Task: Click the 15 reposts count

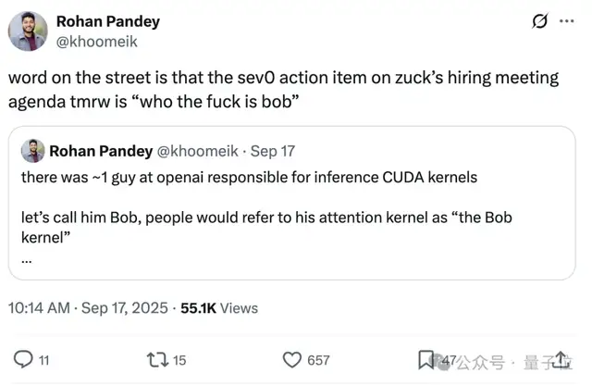Action: pyautogui.click(x=179, y=361)
